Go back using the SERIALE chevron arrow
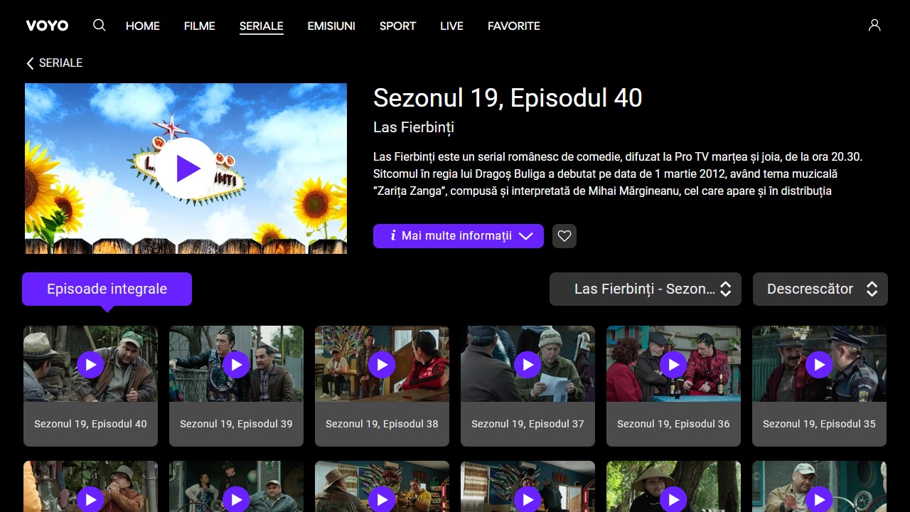The width and height of the screenshot is (910, 512). click(x=30, y=63)
